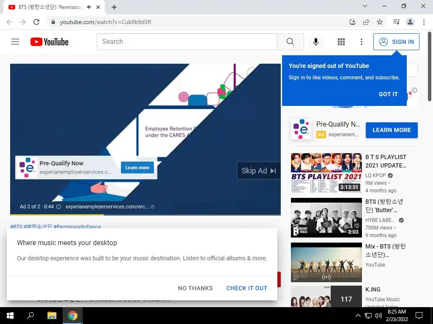Open Windows taskbar search
Viewport: 433px width, 324px height.
(x=30, y=316)
